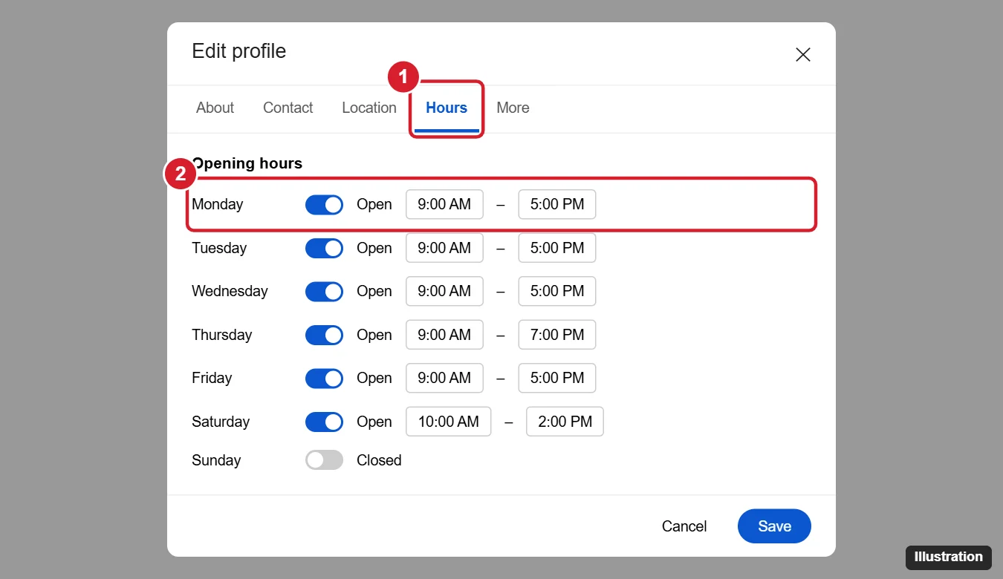Edit Saturday 2:00 PM closing time
The width and height of the screenshot is (1003, 579).
[x=565, y=422]
